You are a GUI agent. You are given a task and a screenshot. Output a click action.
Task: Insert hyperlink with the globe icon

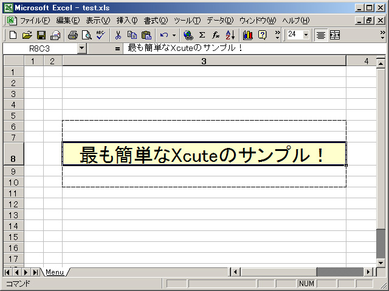[188, 35]
